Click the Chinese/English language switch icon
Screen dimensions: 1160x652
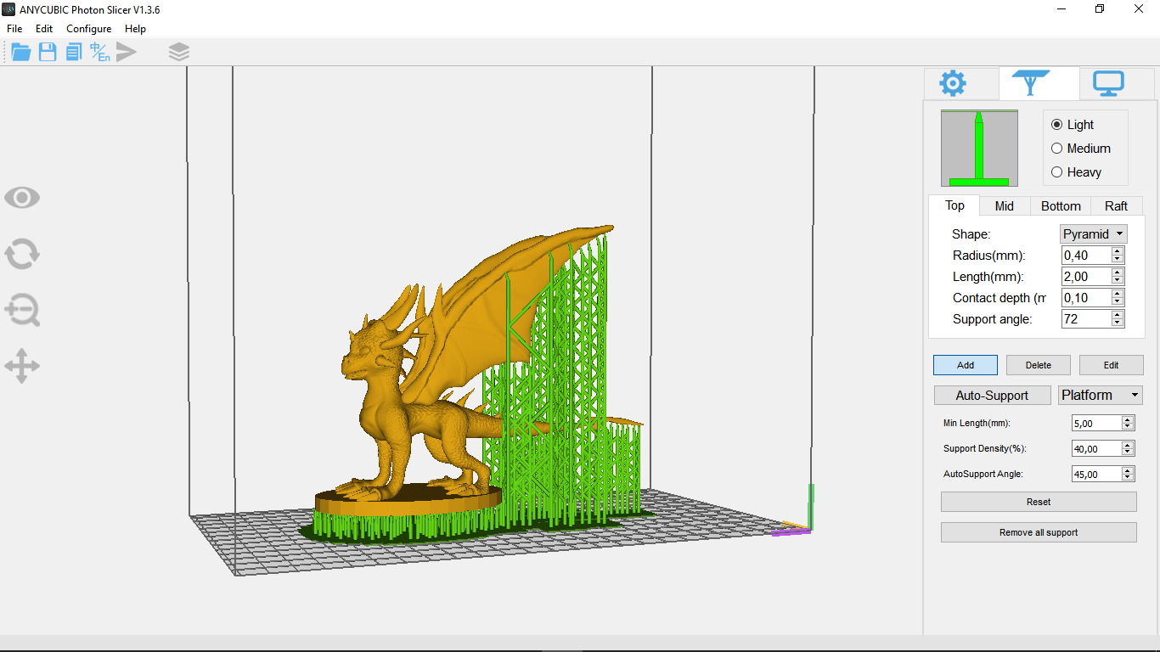(100, 53)
